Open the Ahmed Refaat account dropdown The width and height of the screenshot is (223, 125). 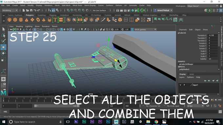(x=163, y=10)
